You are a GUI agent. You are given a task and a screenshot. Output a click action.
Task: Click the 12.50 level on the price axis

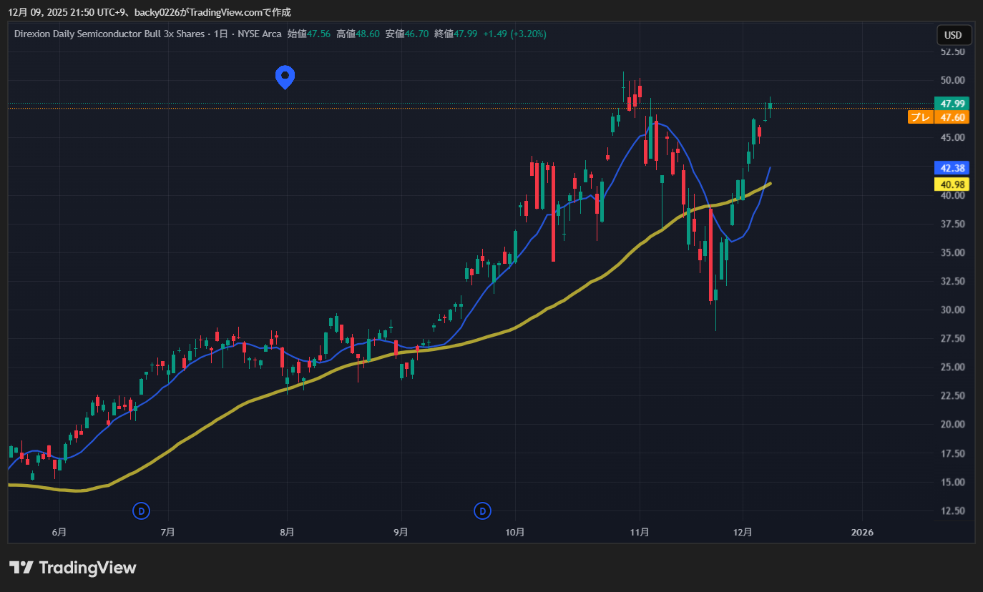(952, 510)
